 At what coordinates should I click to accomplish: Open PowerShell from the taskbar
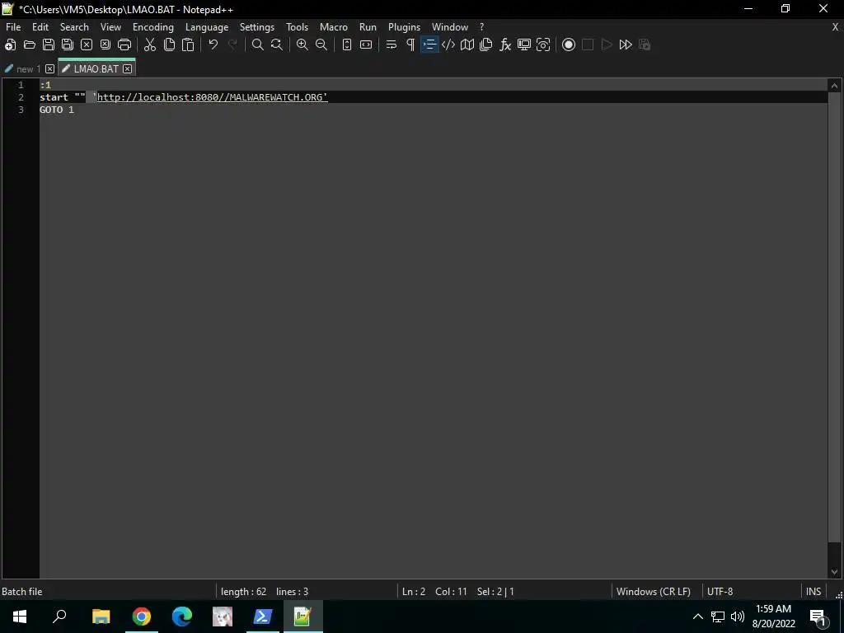[x=262, y=617]
